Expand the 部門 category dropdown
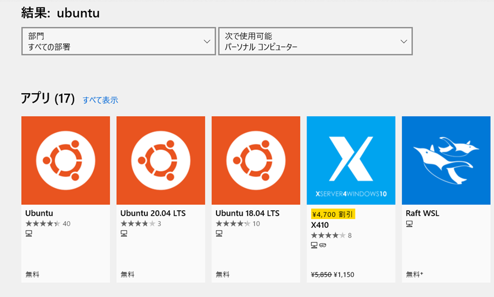 click(x=118, y=41)
